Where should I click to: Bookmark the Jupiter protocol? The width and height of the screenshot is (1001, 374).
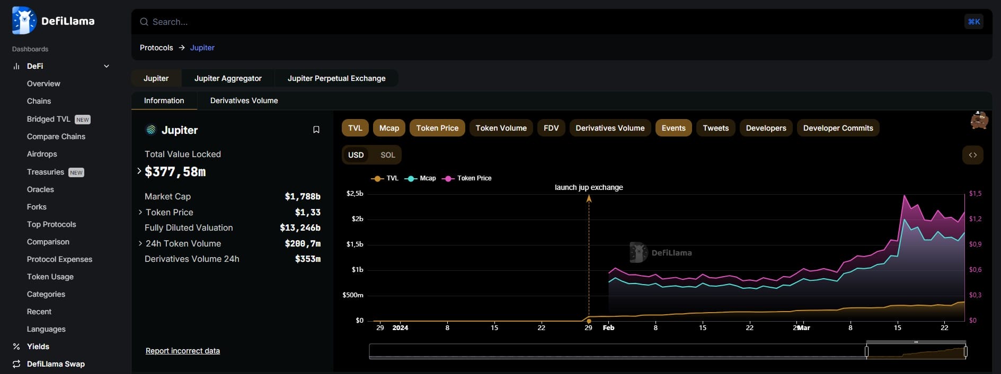316,130
